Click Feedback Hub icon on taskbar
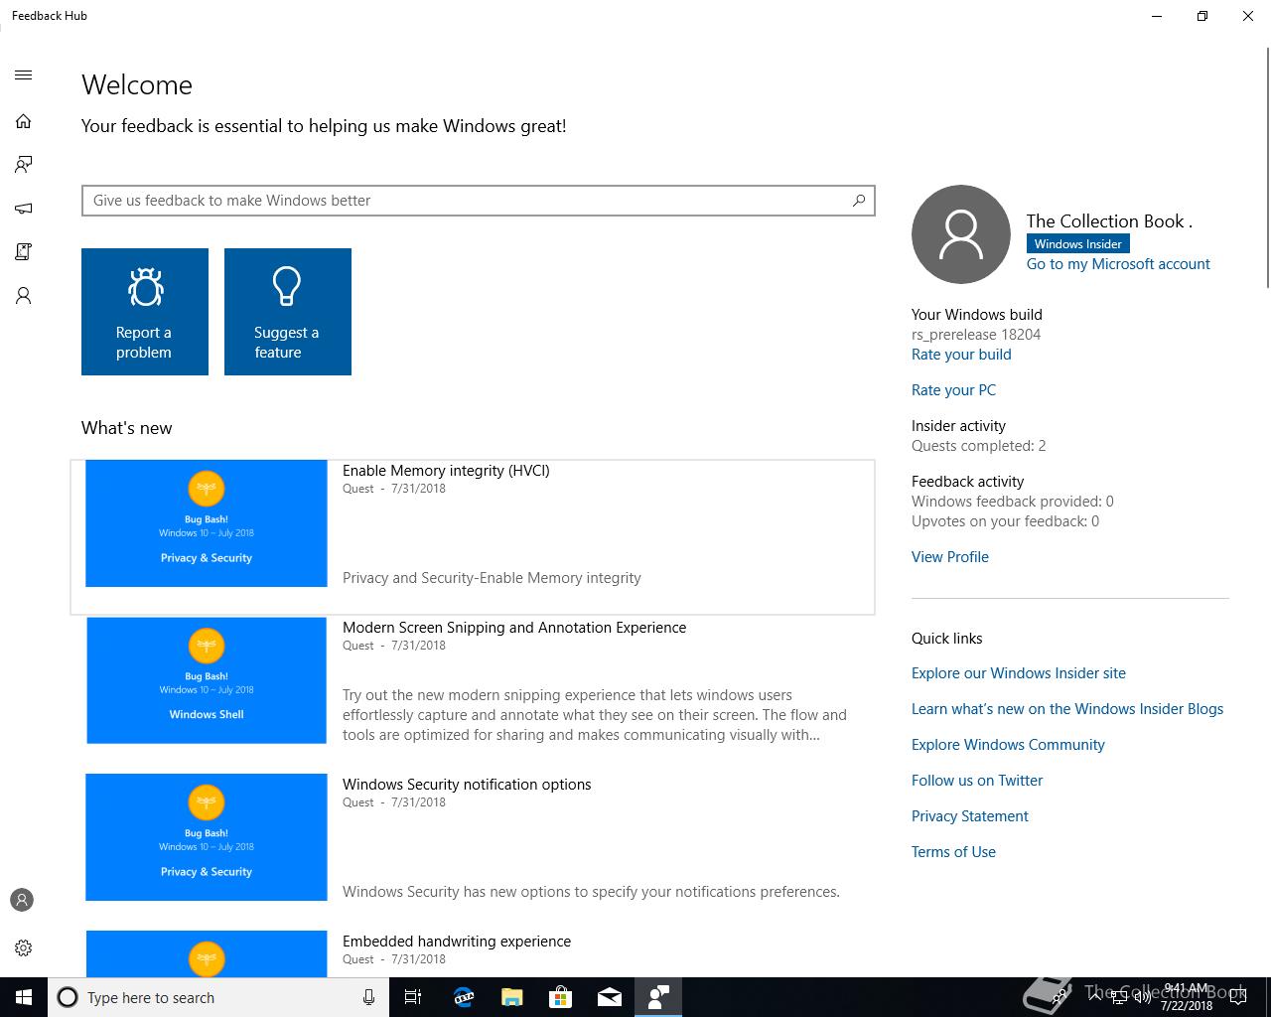This screenshot has width=1271, height=1017. pos(657,997)
